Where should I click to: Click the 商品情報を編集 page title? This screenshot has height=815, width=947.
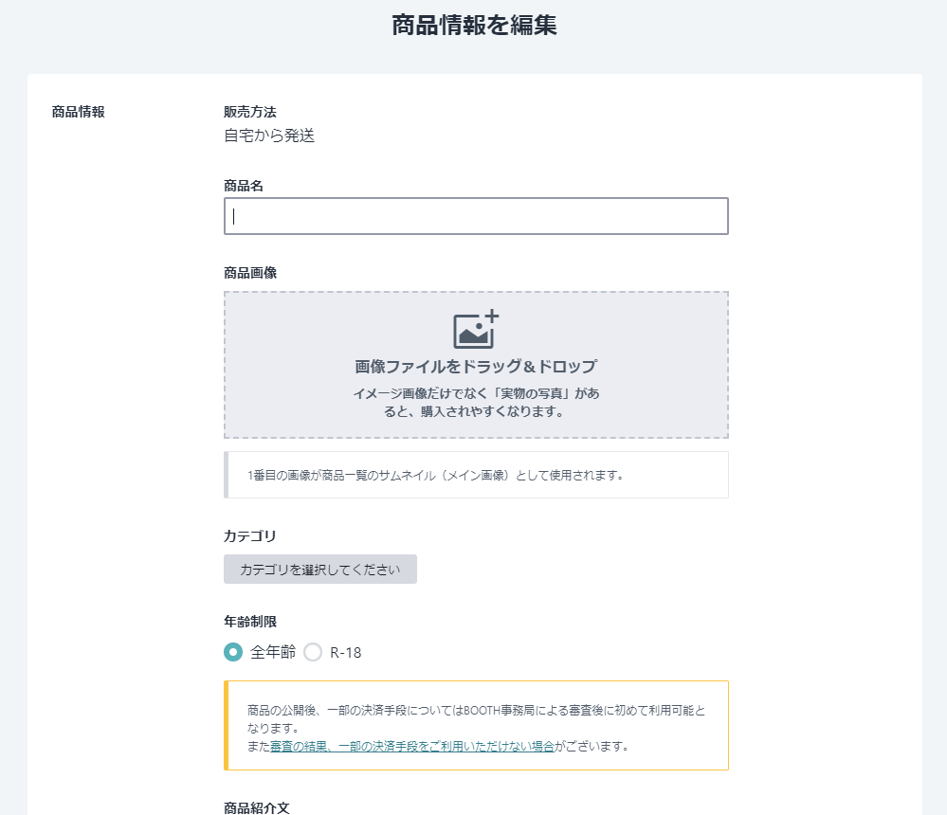[474, 26]
